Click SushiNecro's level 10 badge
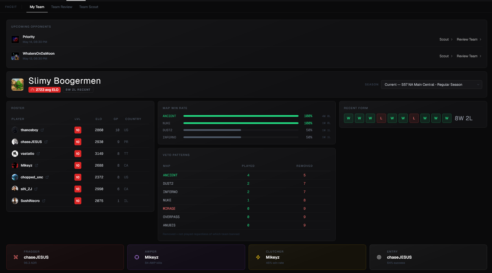Viewport: 492px width, 273px height. (x=78, y=201)
